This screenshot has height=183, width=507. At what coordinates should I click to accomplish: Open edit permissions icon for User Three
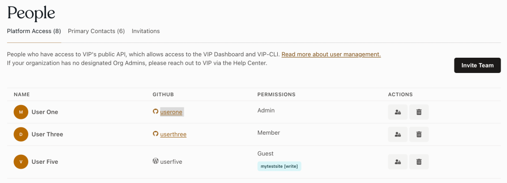pyautogui.click(x=398, y=134)
